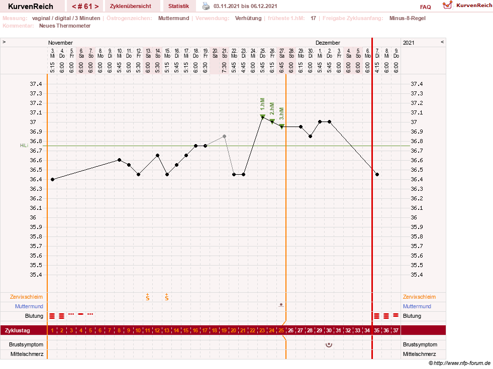Click the temperature point on 3 November
This screenshot has height=369, width=493.
point(52,179)
